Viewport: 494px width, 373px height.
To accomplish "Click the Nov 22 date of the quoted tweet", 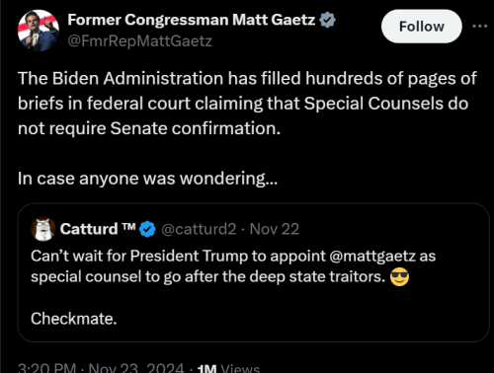I will click(275, 229).
